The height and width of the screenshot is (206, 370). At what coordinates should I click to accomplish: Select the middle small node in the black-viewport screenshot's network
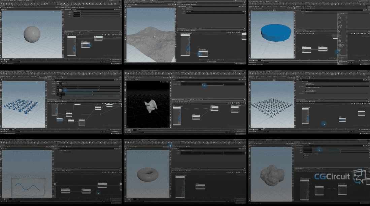[x=196, y=117]
